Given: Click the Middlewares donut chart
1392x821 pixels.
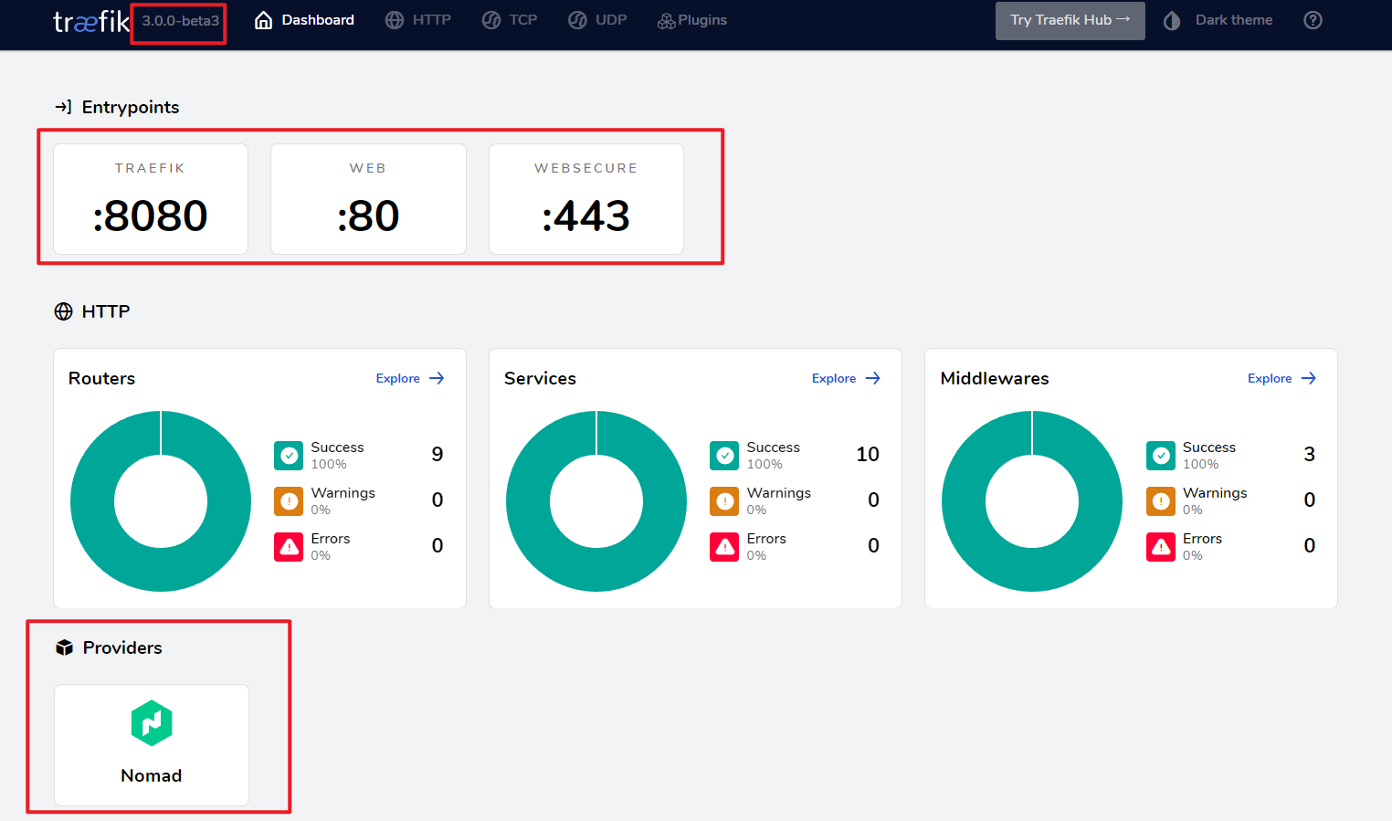Looking at the screenshot, I should point(1032,501).
